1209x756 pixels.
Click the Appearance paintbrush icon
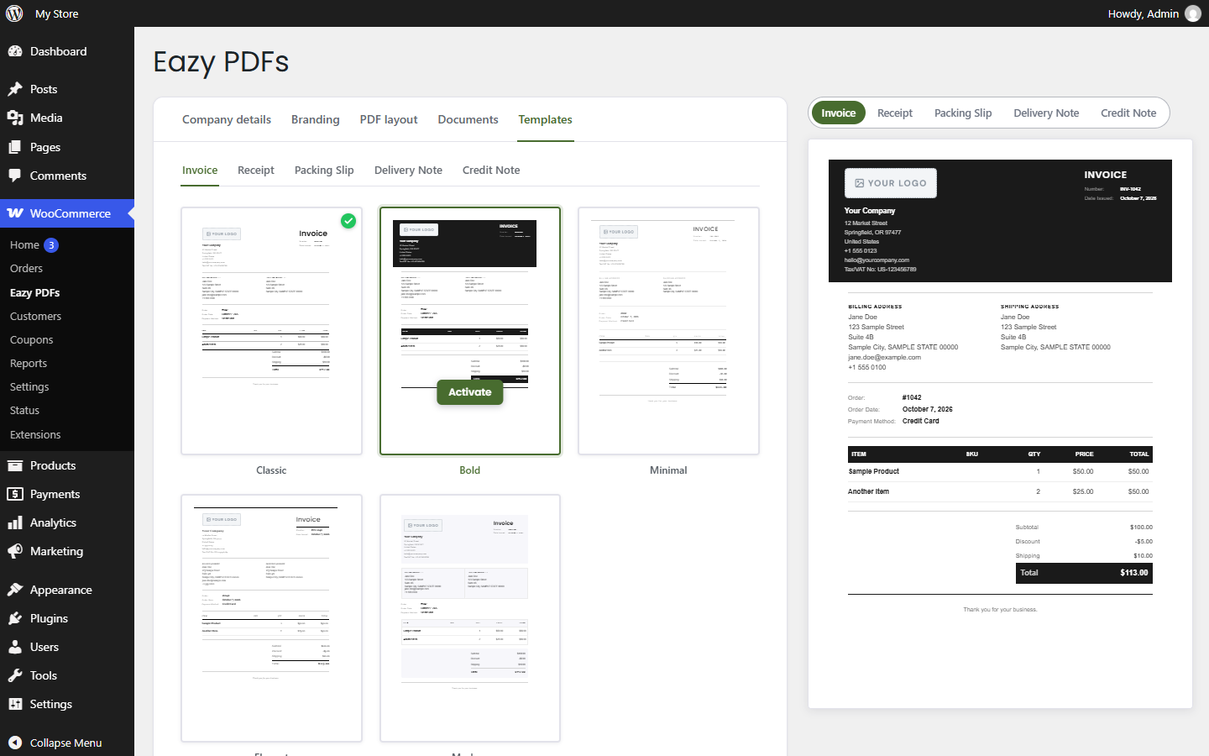[15, 590]
